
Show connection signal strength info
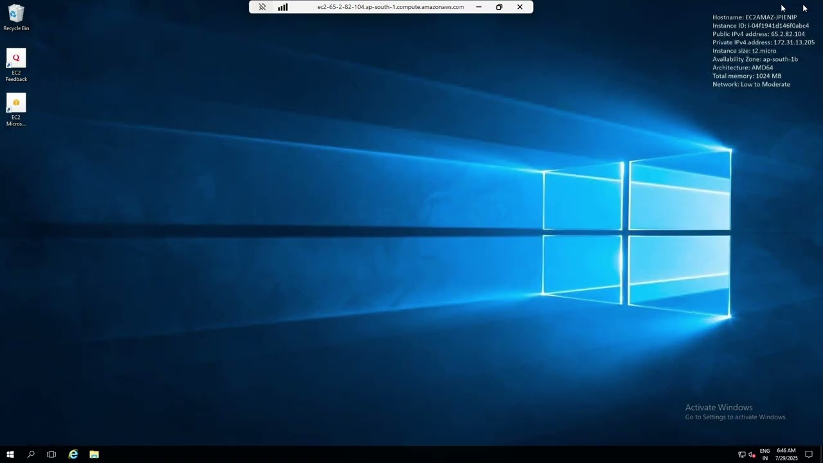(283, 7)
